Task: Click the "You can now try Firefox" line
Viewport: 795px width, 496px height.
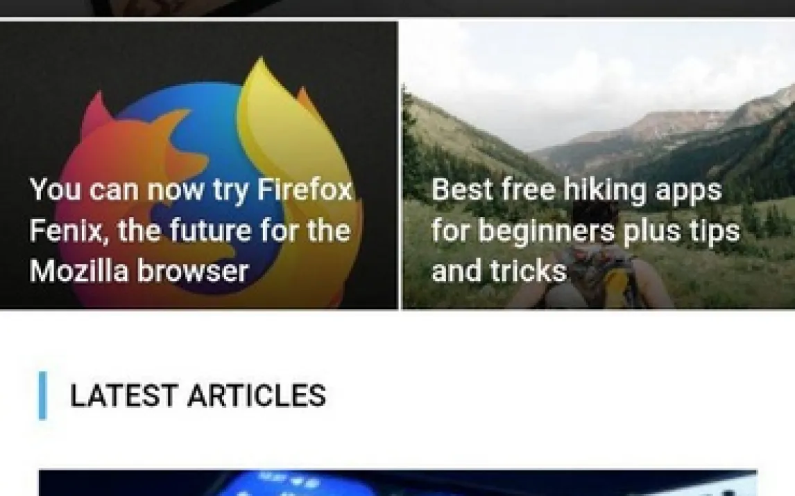Action: [x=191, y=190]
